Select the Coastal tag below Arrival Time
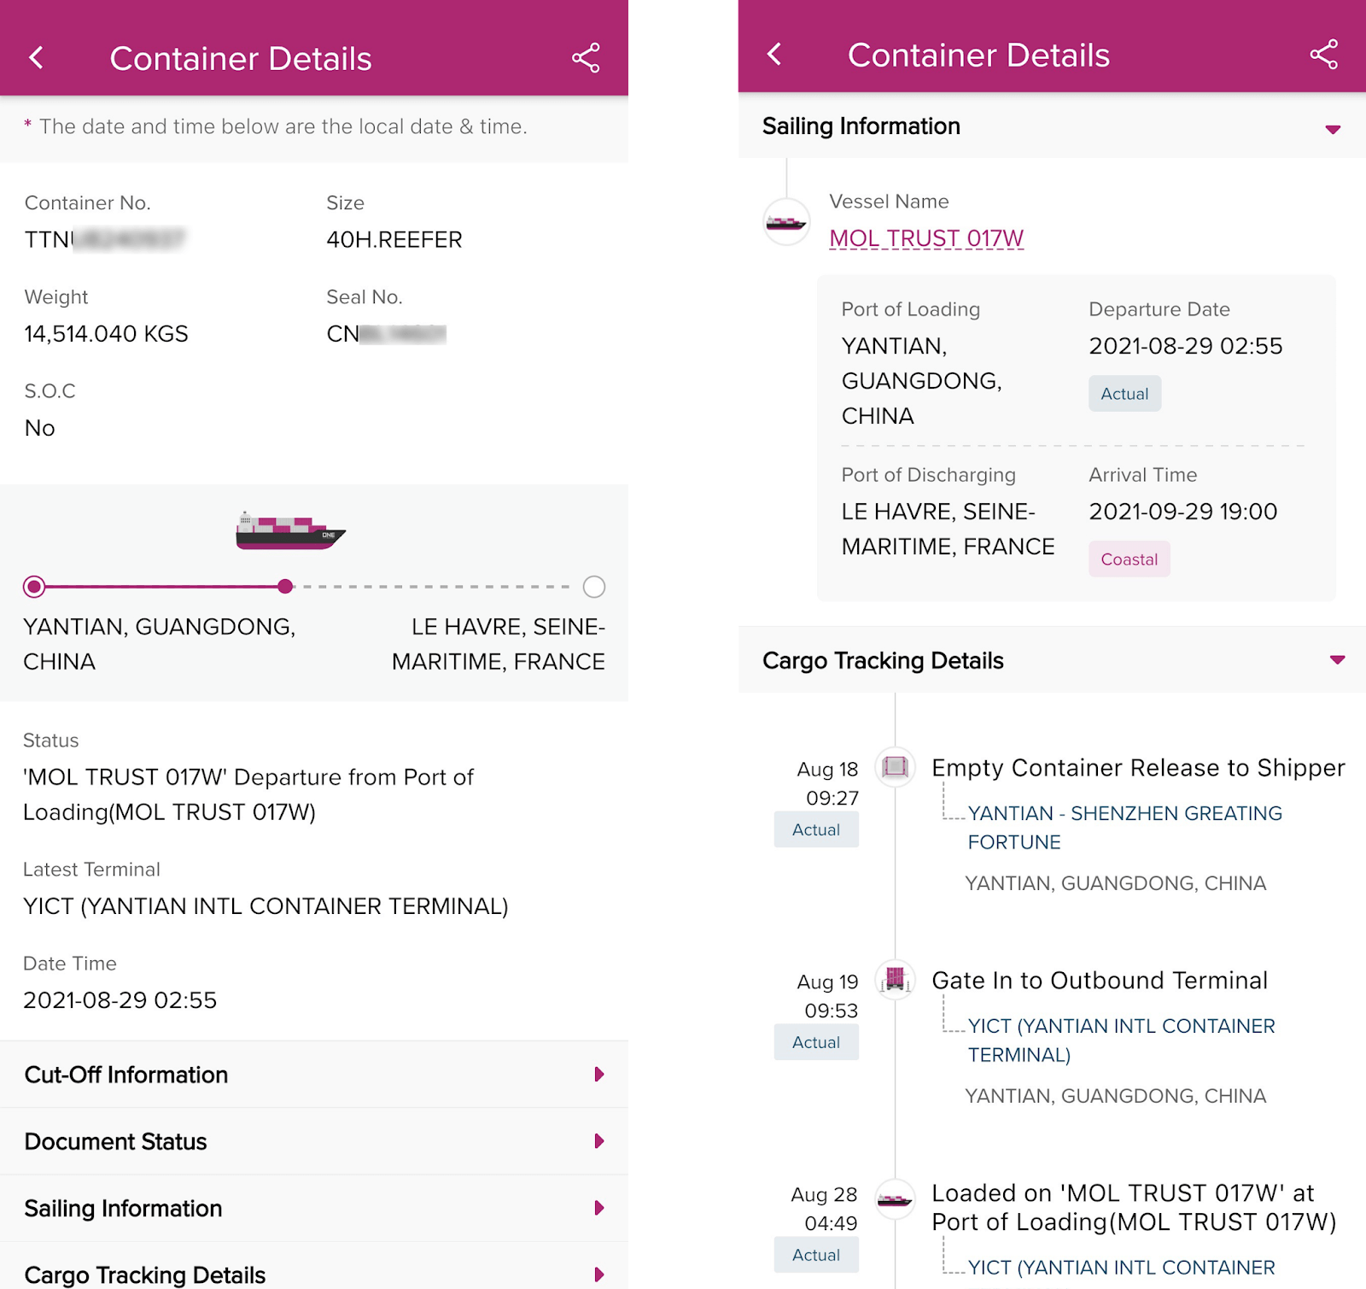1366x1289 pixels. (x=1129, y=559)
